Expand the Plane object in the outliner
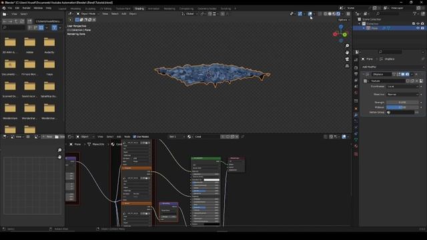 coord(364,28)
